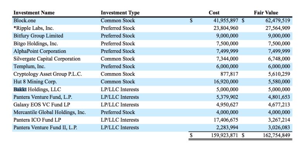Select the Hut 8 Mining Corp. entry
This screenshot has width=304, height=148.
tap(35, 82)
